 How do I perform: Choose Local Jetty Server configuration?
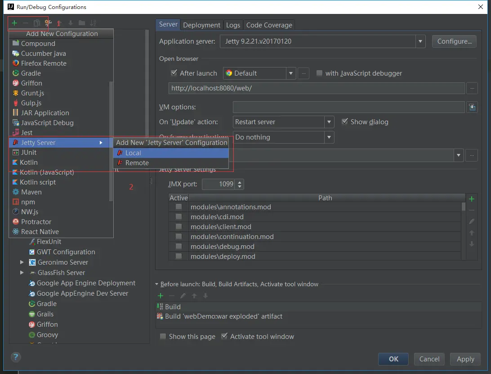[x=171, y=153]
